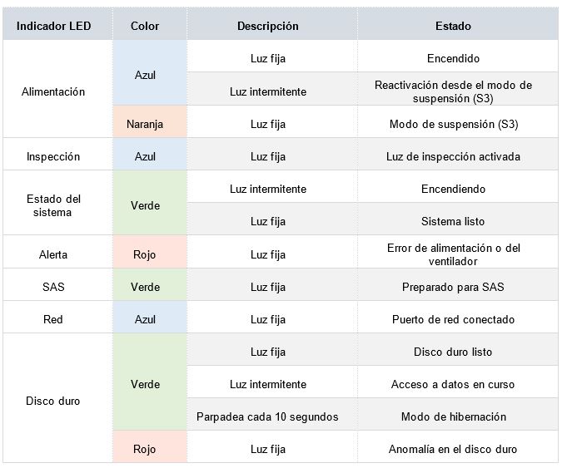Click the orange Naranja color cell
Viewport: 567px width, 468px height.
tap(145, 124)
